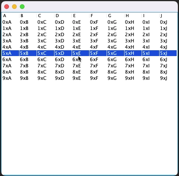Viewport: 179px width, 176px height.
Task: Click highlighted cell 5xJ
Action: pos(168,53)
